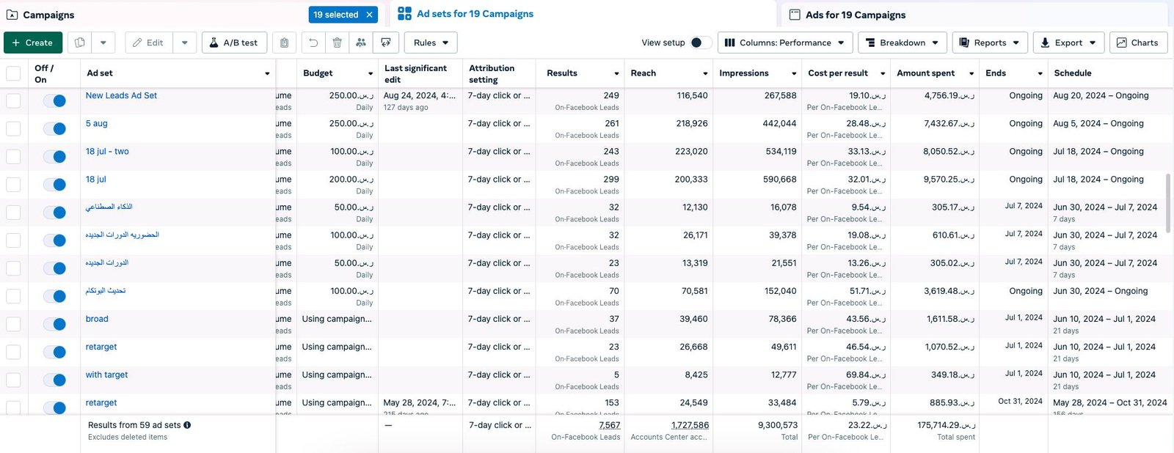1174x453 pixels.
Task: Click the info icon beside Results from 59 ad sets
Action: (187, 425)
